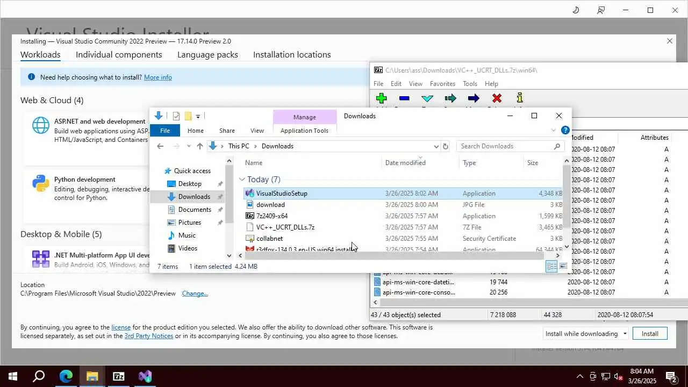Click the feedback icon in Visual Studio Installer title bar

pos(601,10)
